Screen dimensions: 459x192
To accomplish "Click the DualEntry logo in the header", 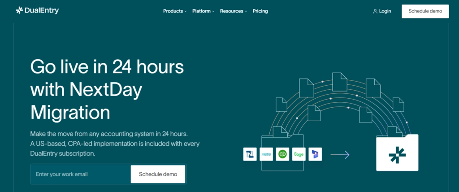I will pyautogui.click(x=37, y=11).
